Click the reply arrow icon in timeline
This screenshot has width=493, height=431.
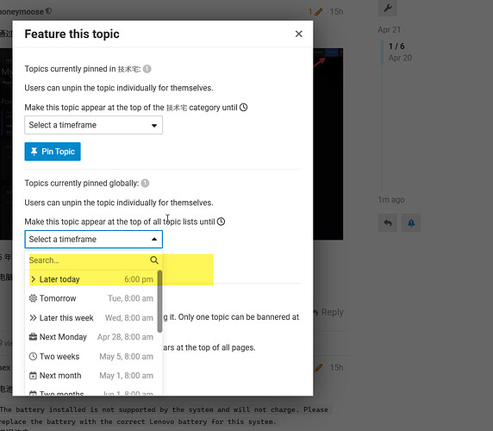pos(387,223)
